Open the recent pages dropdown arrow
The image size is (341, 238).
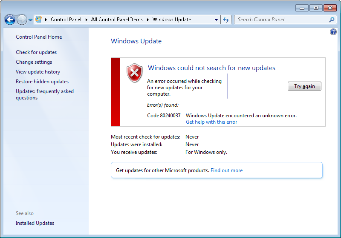click(30, 20)
